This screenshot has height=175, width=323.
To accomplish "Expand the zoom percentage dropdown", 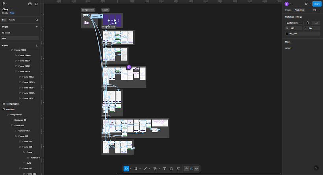I will point(316,10).
